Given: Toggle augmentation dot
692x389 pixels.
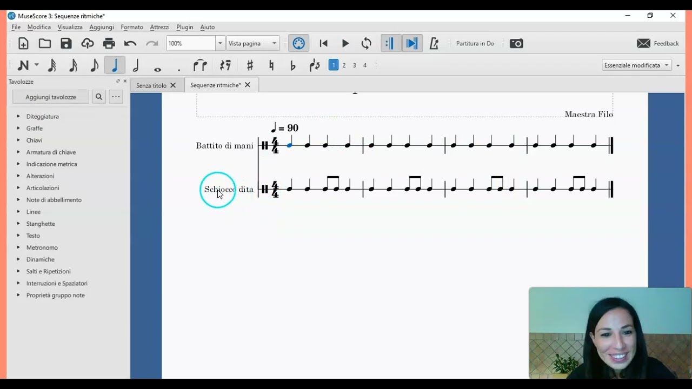Looking at the screenshot, I should point(179,70).
